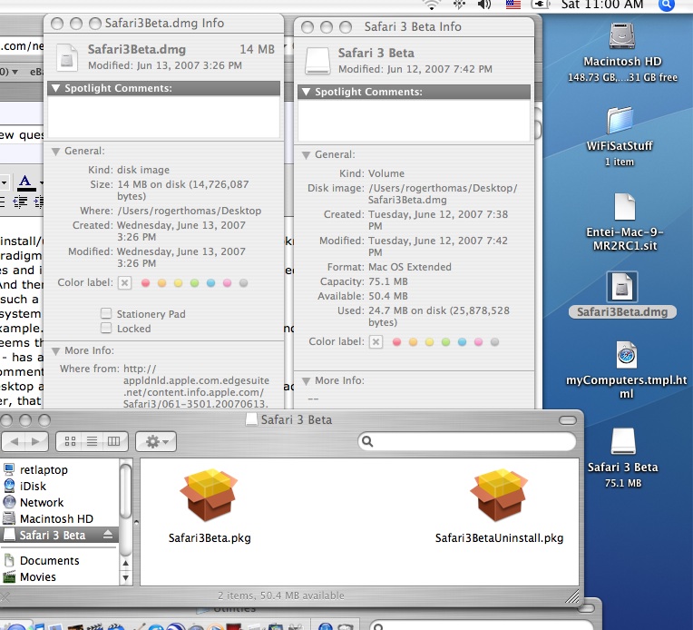Viewport: 693px width, 630px height.
Task: Click the Finder window title proxy icon
Action: 251,419
